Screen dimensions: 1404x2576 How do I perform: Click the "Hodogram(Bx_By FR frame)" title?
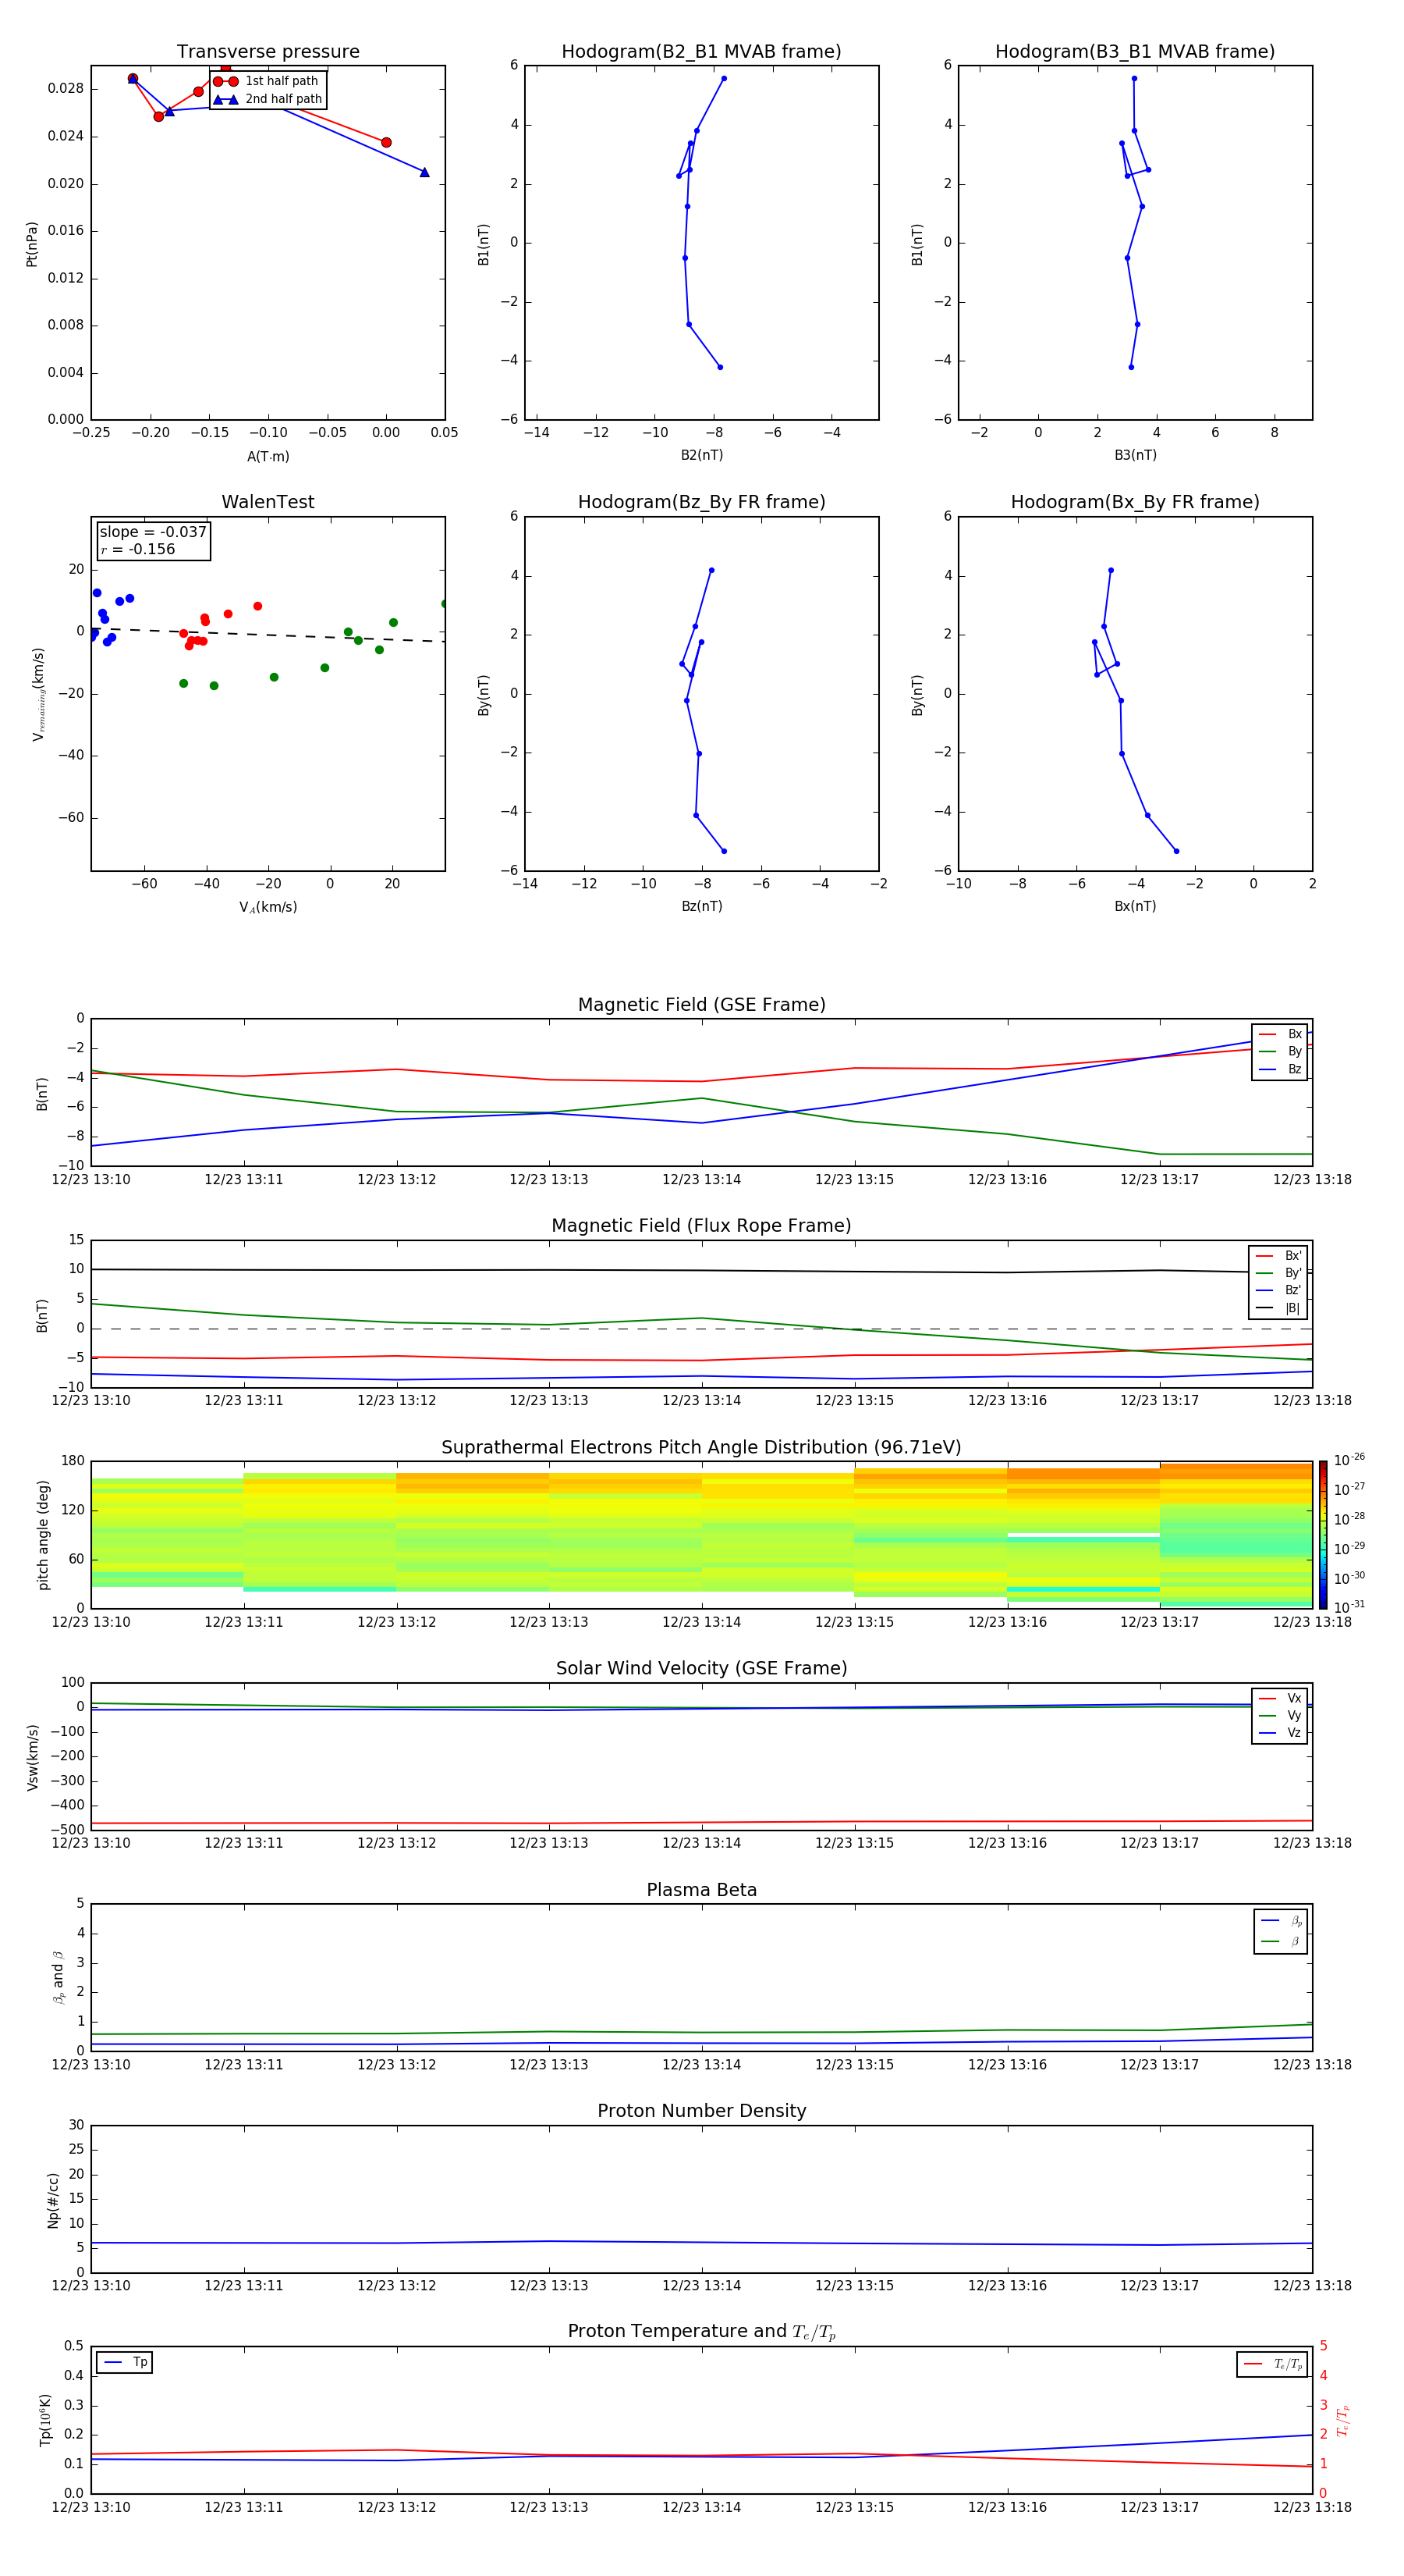point(1135,502)
